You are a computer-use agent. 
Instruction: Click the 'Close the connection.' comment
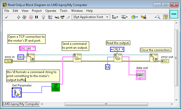click(155, 50)
